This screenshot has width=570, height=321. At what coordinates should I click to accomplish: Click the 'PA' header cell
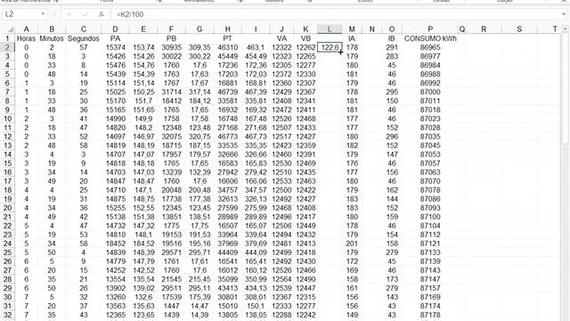pos(115,38)
